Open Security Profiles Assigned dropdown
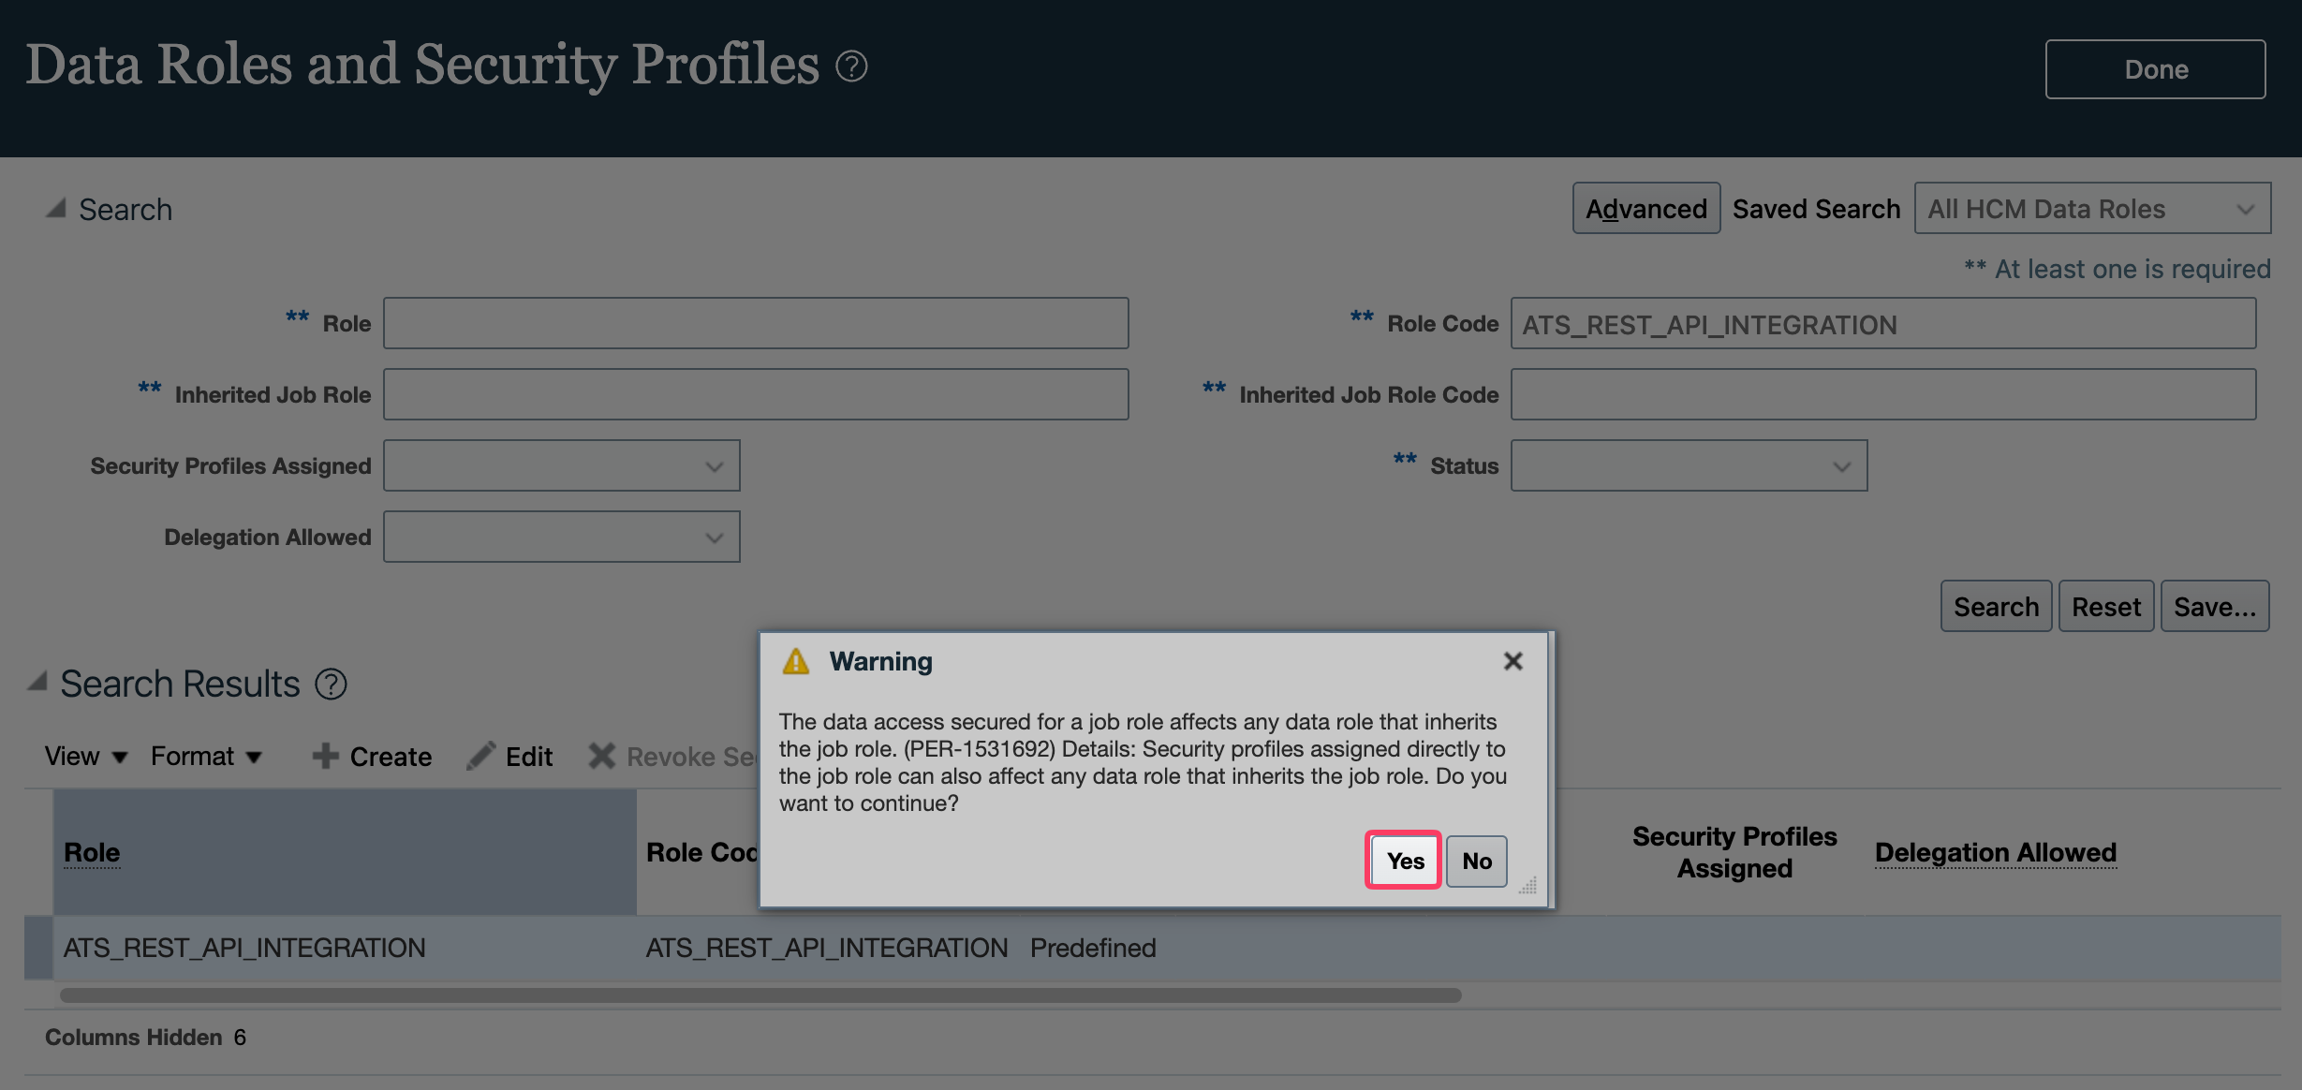This screenshot has height=1090, width=2302. click(562, 465)
